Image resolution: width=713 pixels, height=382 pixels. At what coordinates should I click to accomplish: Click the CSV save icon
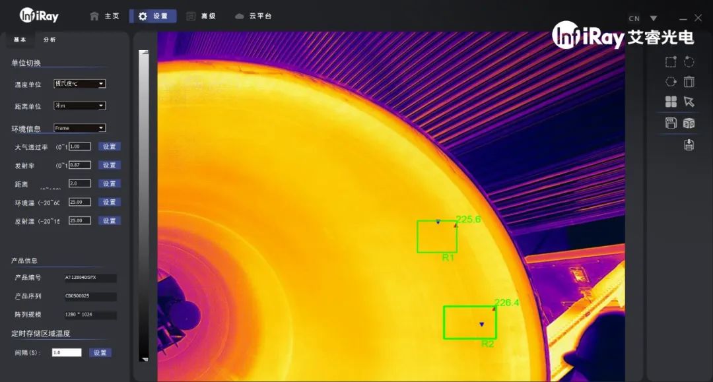click(x=671, y=123)
